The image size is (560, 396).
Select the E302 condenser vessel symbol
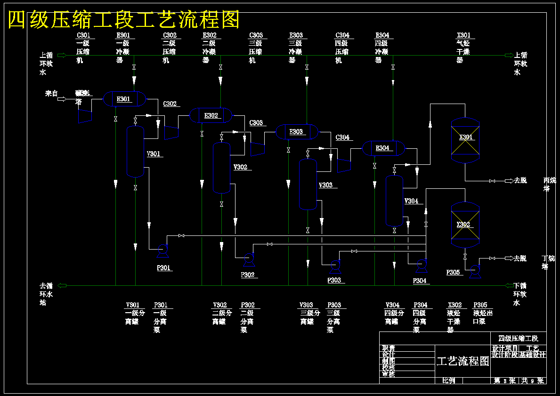pos(211,115)
